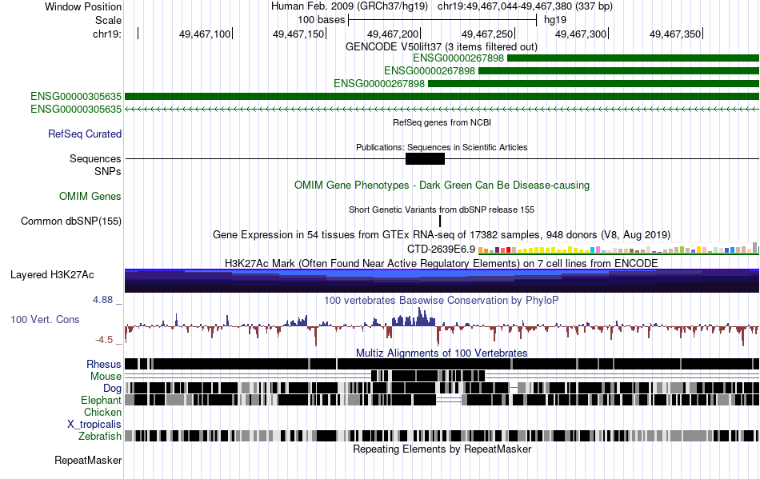Viewport: 760px width, 479px height.
Task: Click the RepeatMasker track label
Action: 88,460
